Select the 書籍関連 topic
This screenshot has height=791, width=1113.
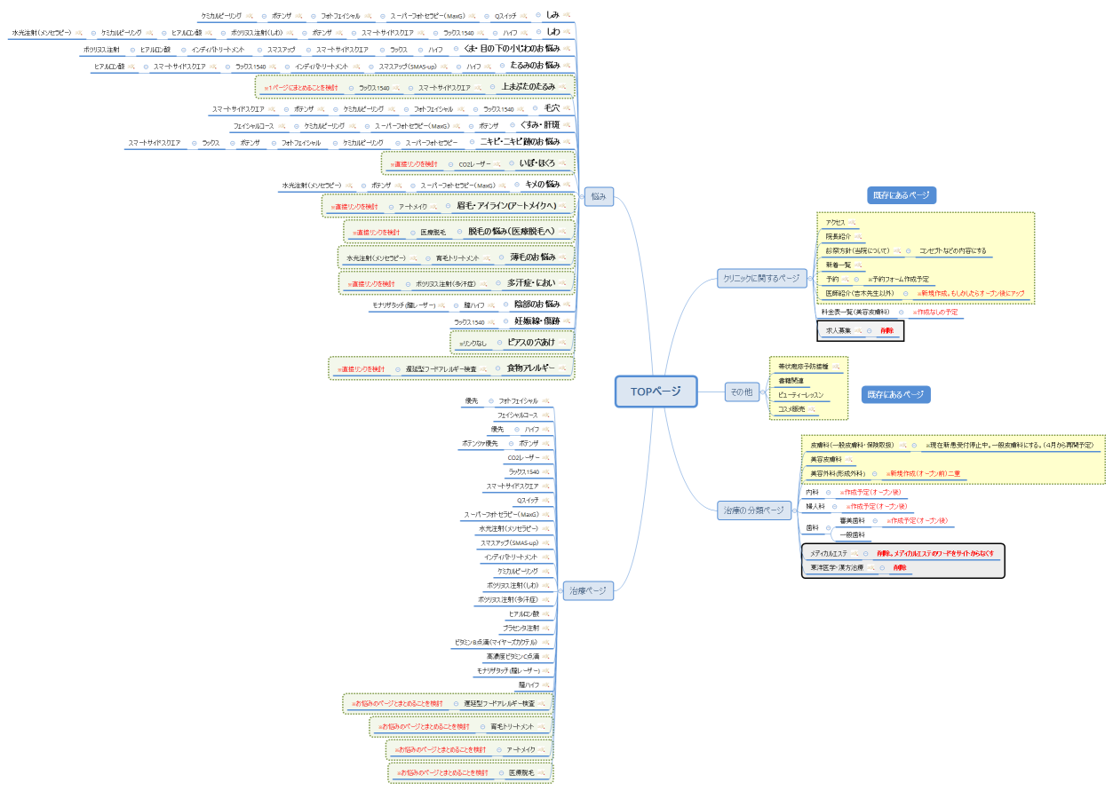click(791, 380)
